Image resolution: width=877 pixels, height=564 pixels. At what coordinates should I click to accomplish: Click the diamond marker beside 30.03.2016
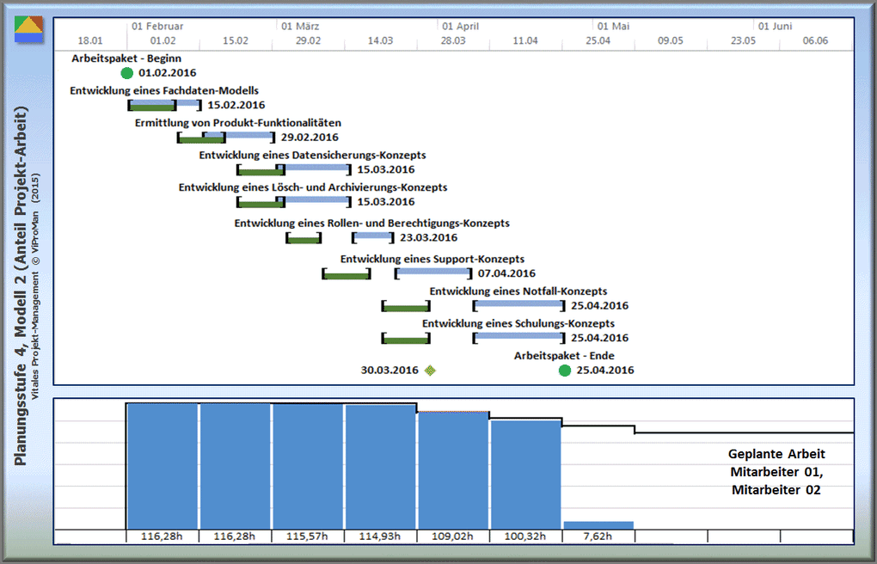coord(431,371)
